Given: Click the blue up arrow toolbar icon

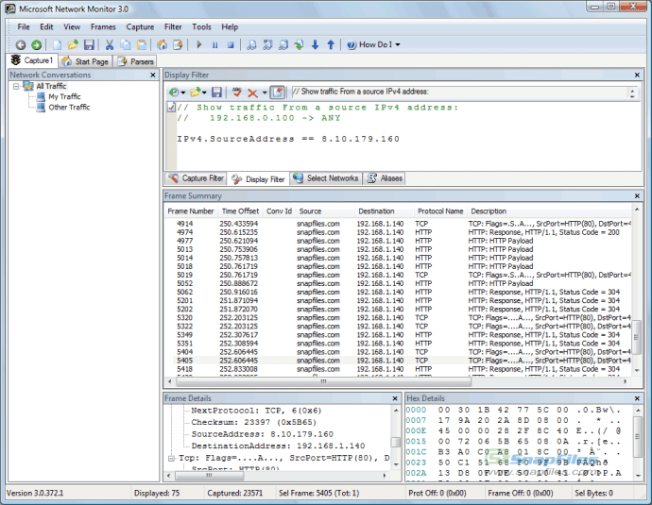Looking at the screenshot, I should (x=331, y=45).
